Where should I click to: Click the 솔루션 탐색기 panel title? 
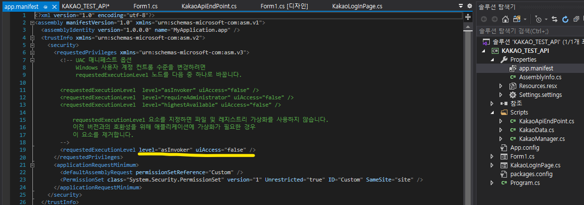497,6
